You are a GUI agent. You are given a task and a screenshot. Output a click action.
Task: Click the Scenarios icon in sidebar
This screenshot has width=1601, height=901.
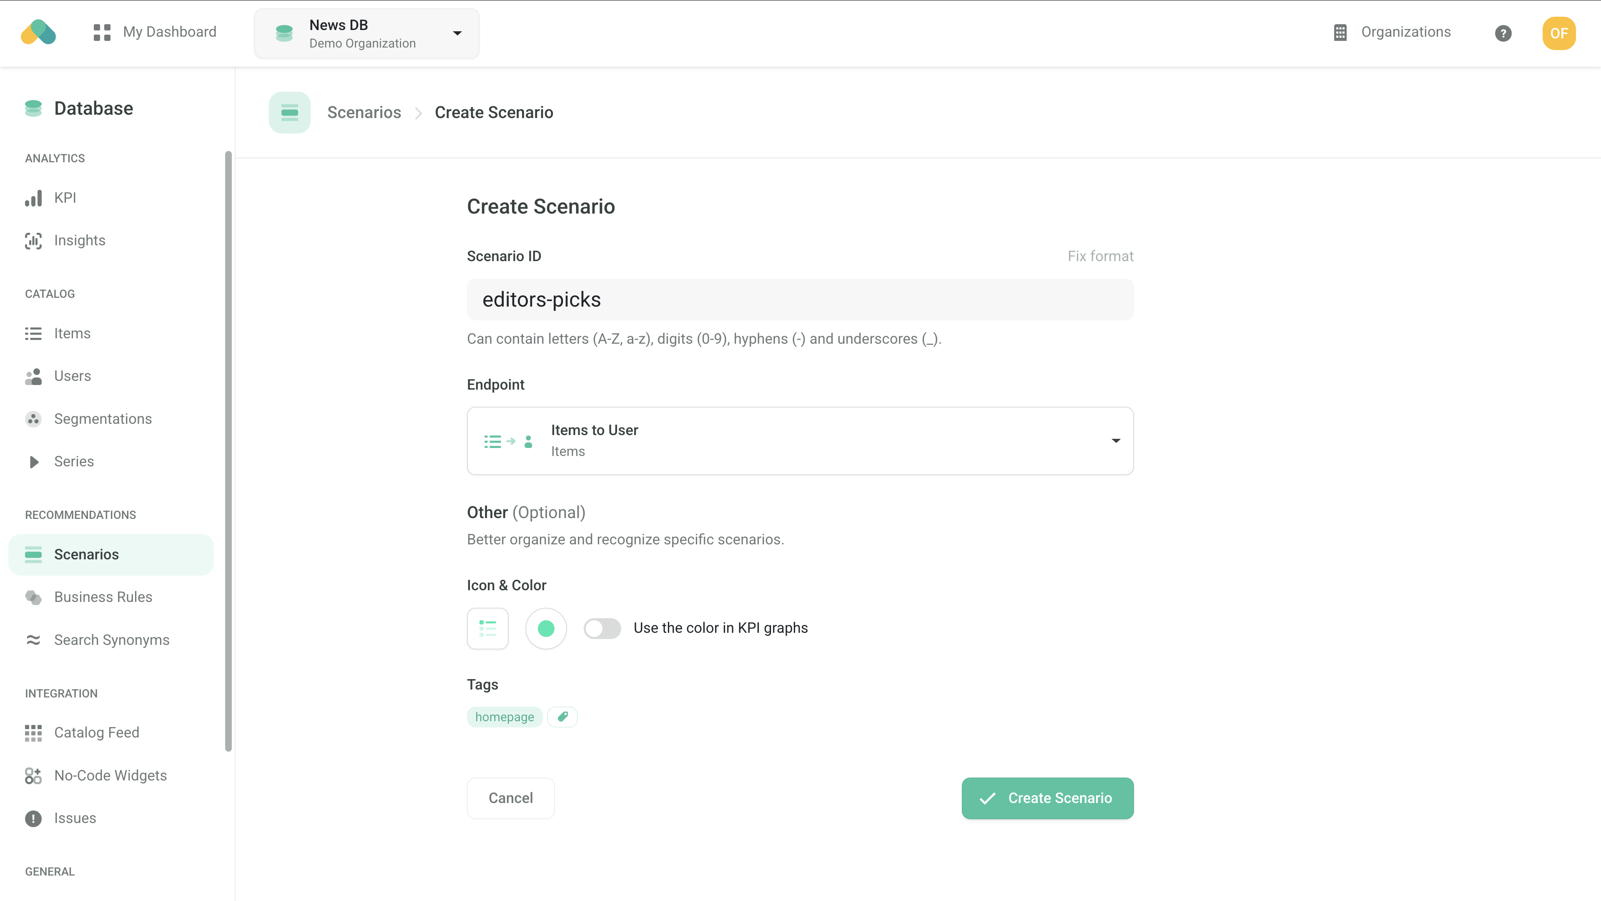[33, 555]
